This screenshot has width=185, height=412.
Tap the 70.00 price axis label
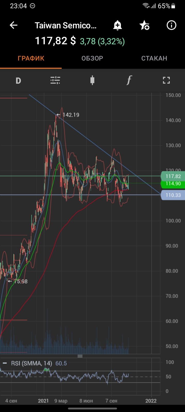[172, 296]
